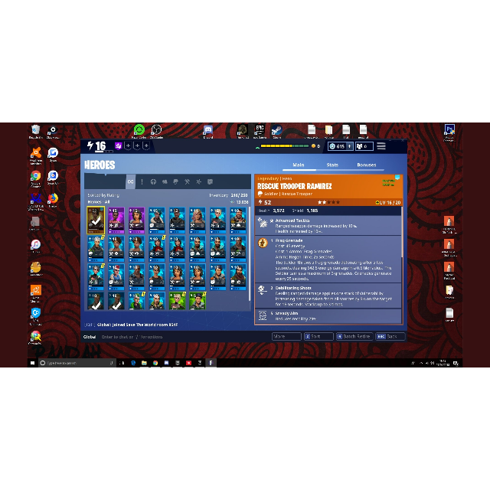The width and height of the screenshot is (490, 490).
Task: Click the chat input 'Enter to chat'
Action: coord(132,337)
